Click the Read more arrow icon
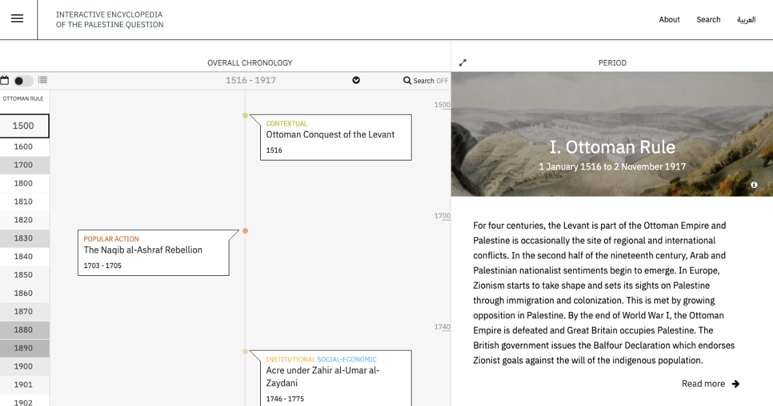The image size is (773, 406). click(x=736, y=384)
